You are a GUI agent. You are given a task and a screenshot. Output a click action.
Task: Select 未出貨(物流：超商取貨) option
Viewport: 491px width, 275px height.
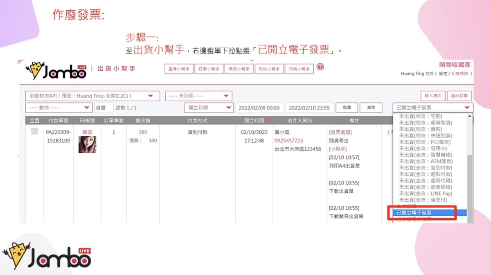[425, 123]
